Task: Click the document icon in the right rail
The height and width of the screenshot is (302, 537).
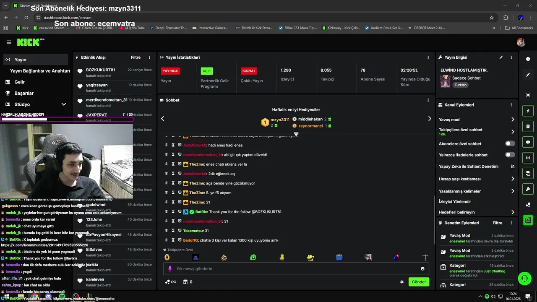Action: (x=528, y=127)
